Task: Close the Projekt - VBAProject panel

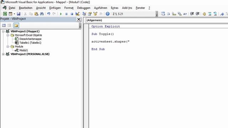Action: [x=79, y=19]
